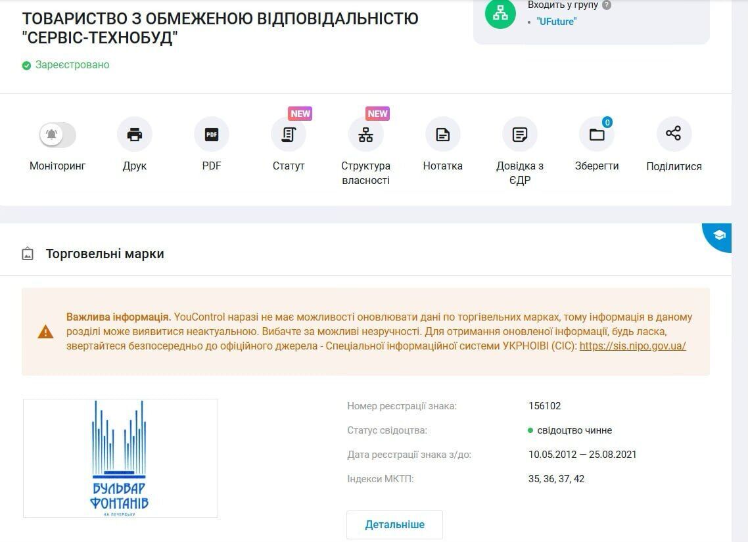
Task: Click the green group structure icon
Action: coord(500,13)
